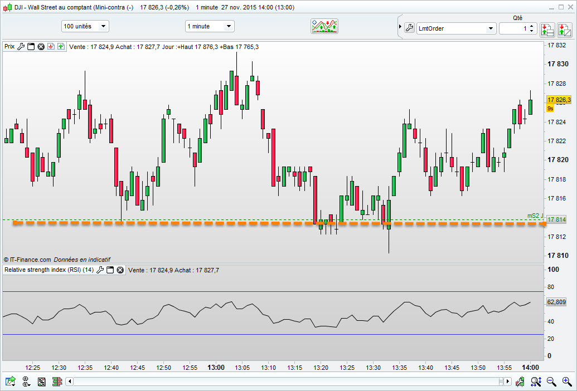
Task: Zoom in with the plus magnifier
Action: [567, 382]
